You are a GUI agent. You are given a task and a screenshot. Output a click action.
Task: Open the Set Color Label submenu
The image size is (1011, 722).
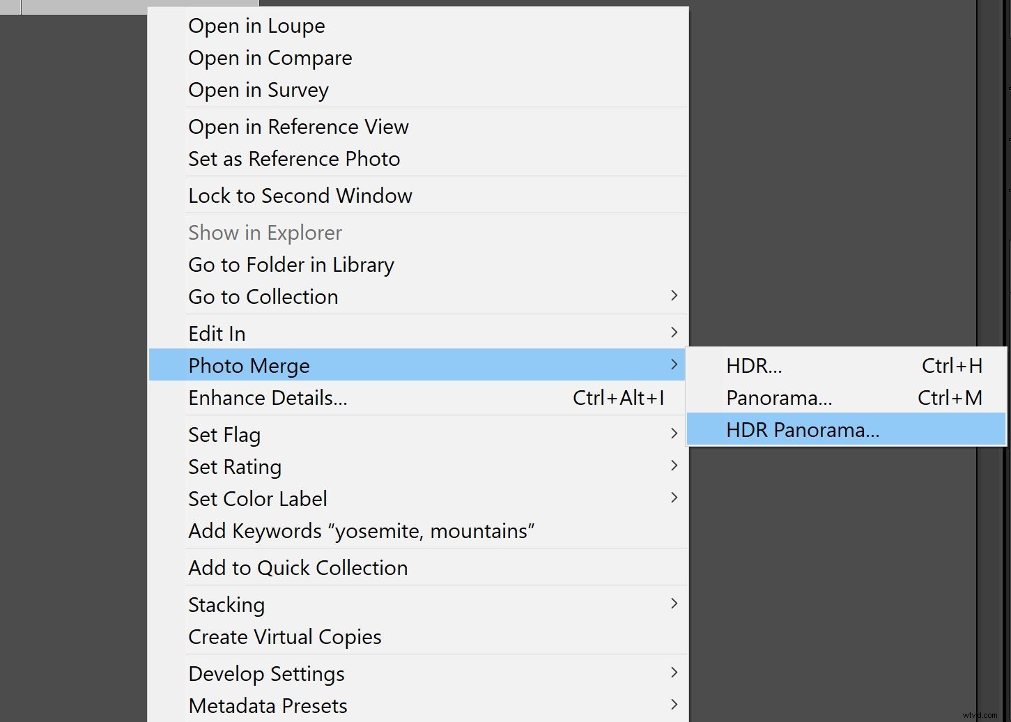click(258, 498)
